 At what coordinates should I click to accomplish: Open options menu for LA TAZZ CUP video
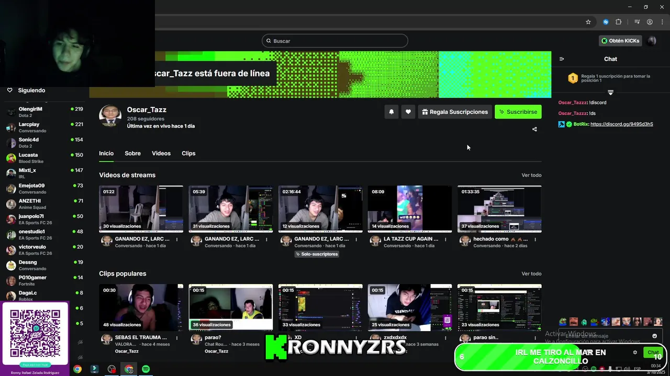pos(445,239)
